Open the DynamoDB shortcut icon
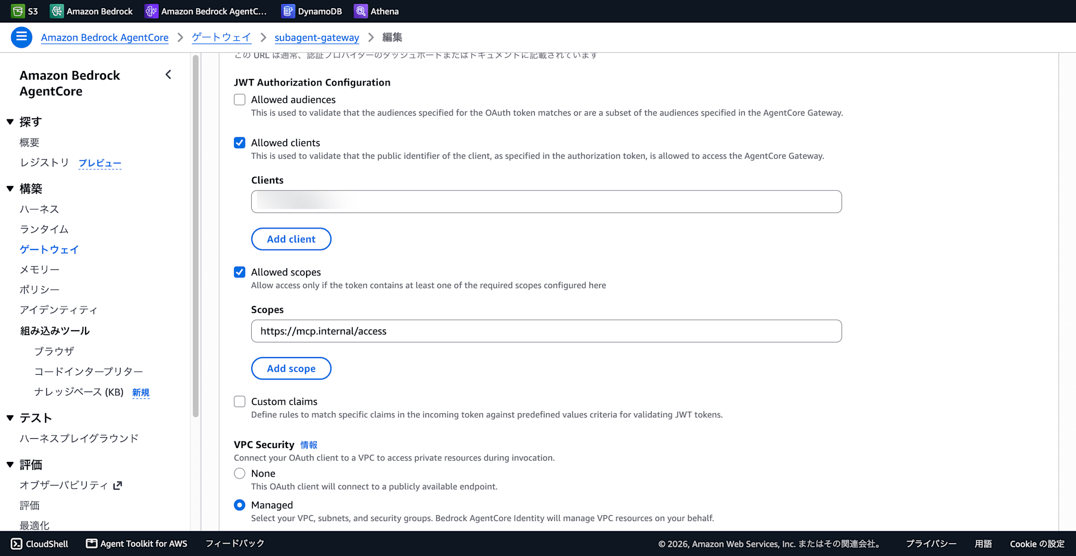 [x=288, y=11]
